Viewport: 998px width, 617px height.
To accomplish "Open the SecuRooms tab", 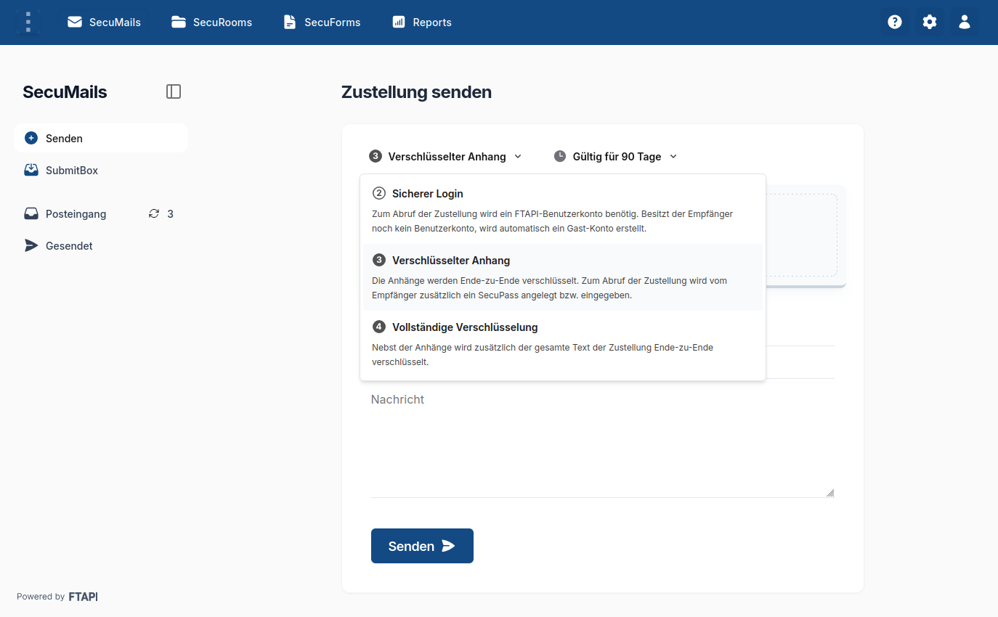I will [212, 22].
